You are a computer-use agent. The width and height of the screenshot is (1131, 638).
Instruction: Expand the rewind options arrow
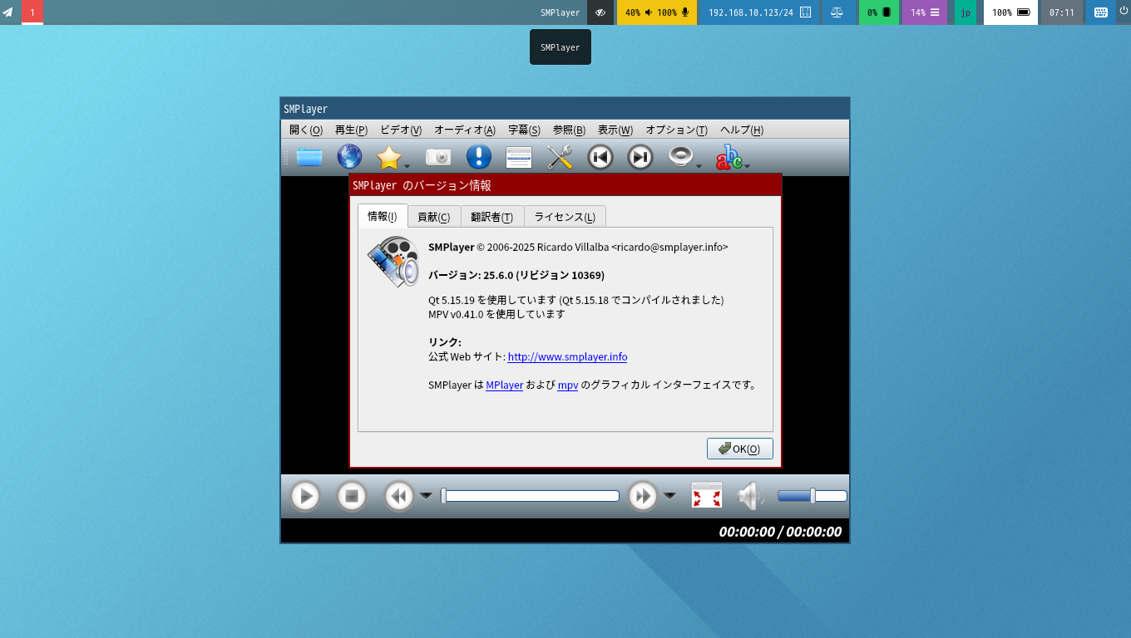[x=426, y=497]
